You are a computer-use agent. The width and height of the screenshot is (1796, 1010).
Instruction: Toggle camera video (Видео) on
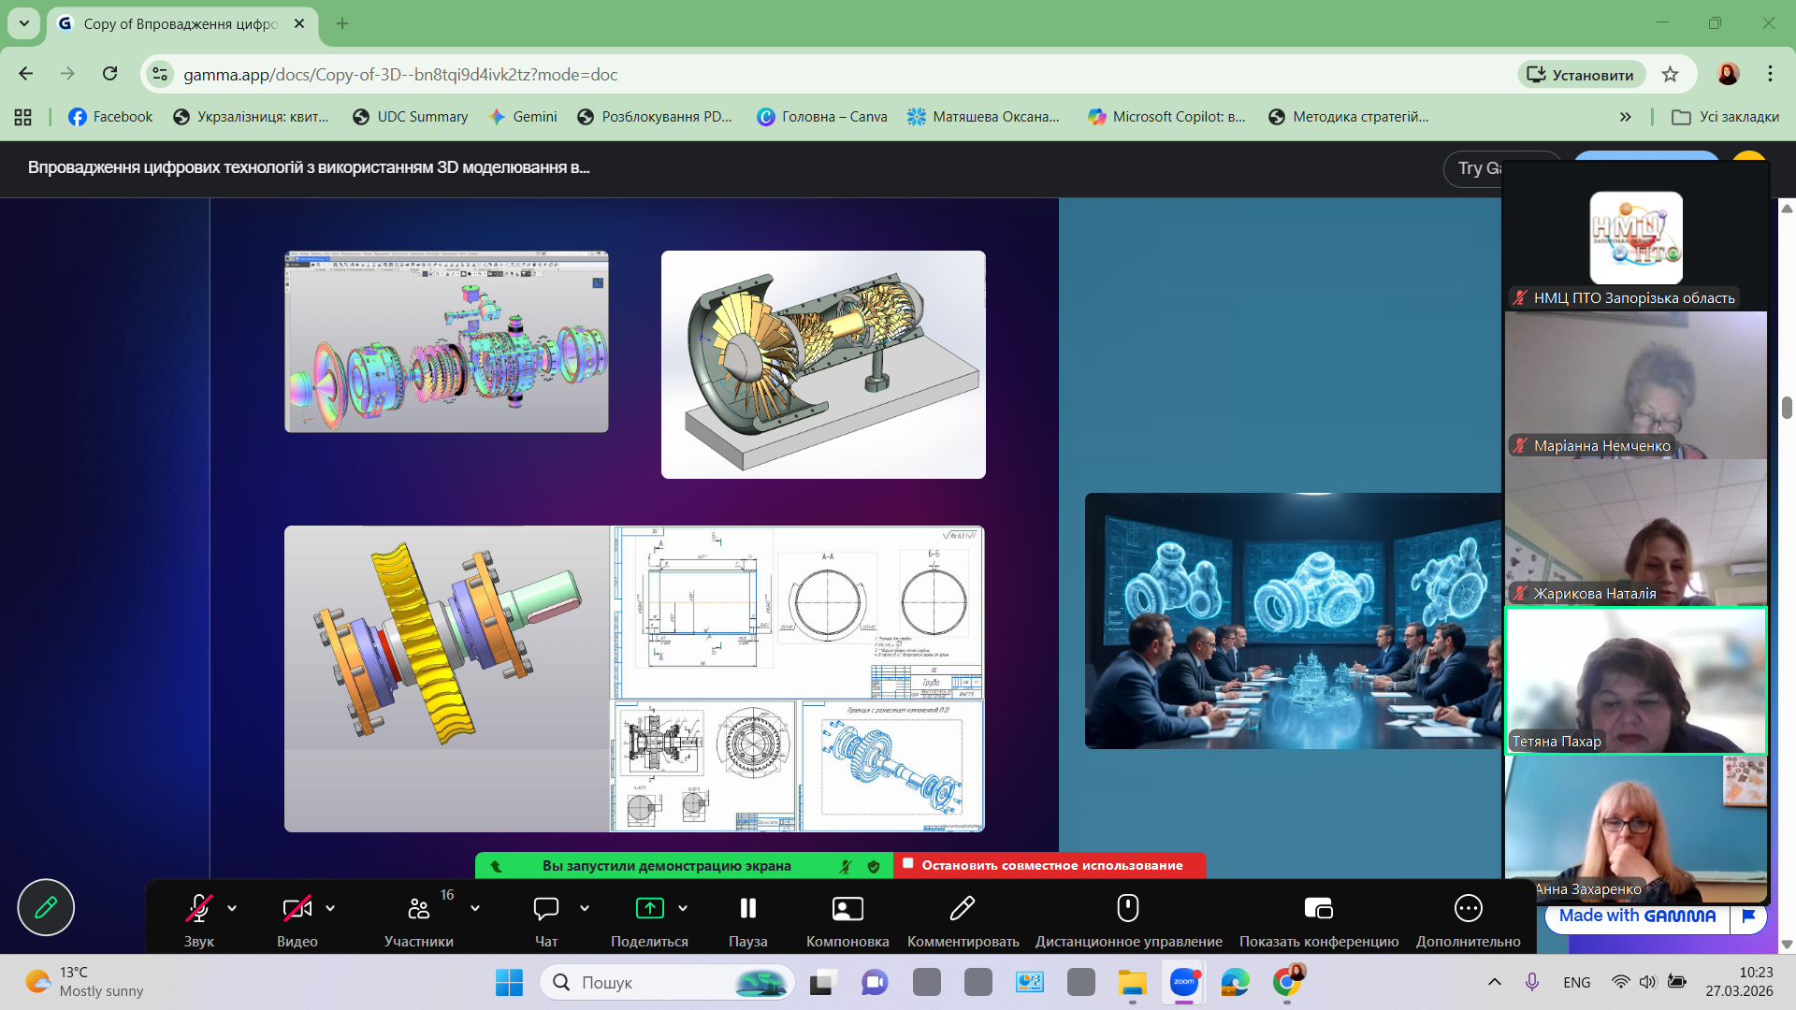point(297,908)
